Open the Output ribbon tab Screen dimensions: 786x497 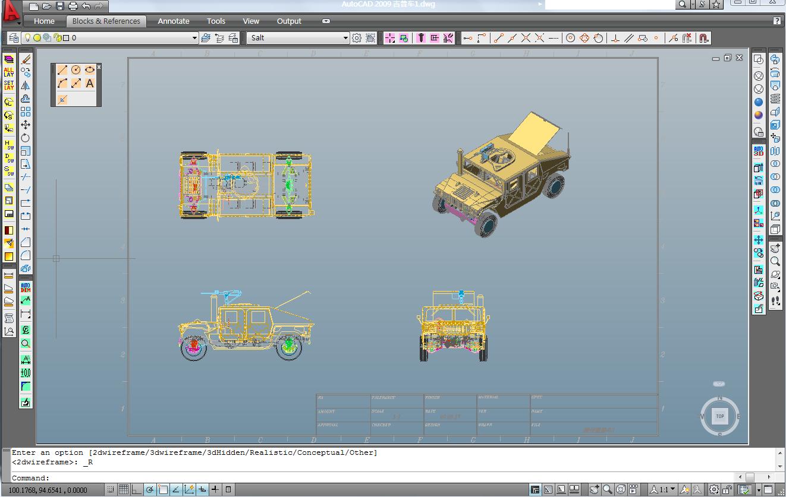[289, 21]
